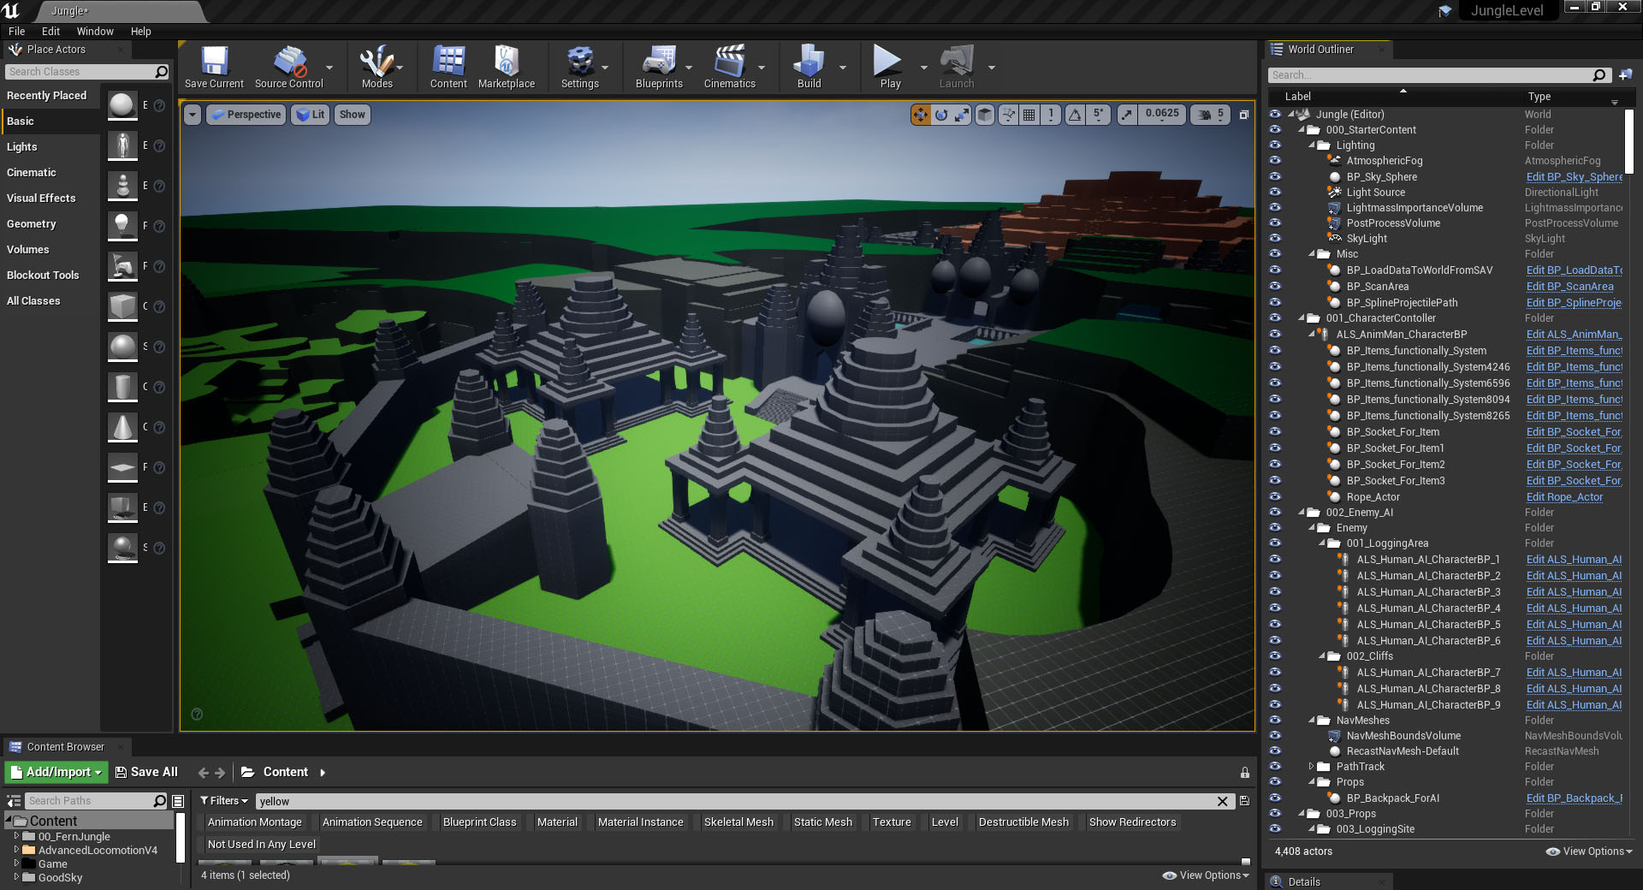This screenshot has width=1643, height=890.
Task: Clear the yellow search filter text
Action: pos(1222,801)
